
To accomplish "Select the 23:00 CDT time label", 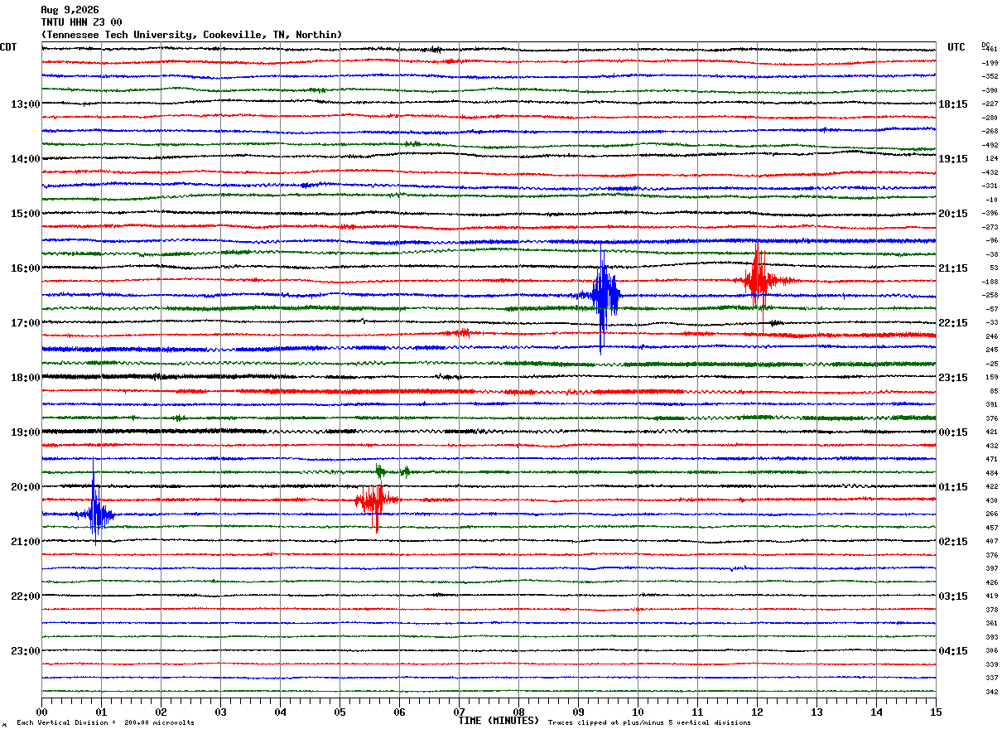I will pyautogui.click(x=26, y=650).
